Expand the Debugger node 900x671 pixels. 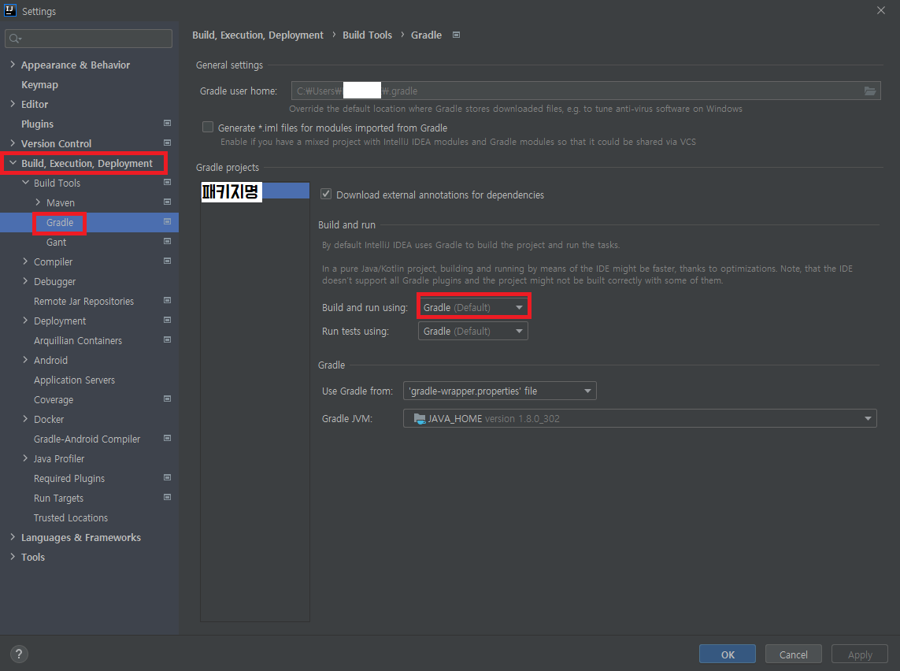pos(25,280)
